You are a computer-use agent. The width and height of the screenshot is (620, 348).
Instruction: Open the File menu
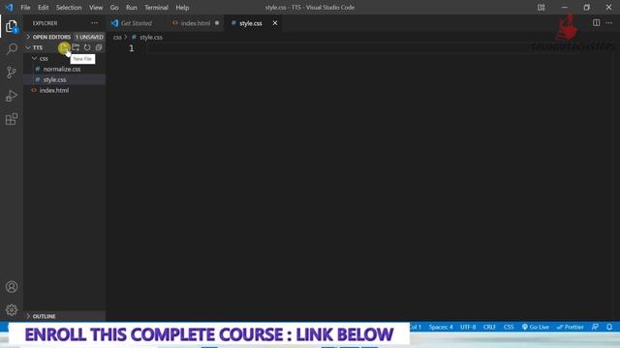coord(25,8)
